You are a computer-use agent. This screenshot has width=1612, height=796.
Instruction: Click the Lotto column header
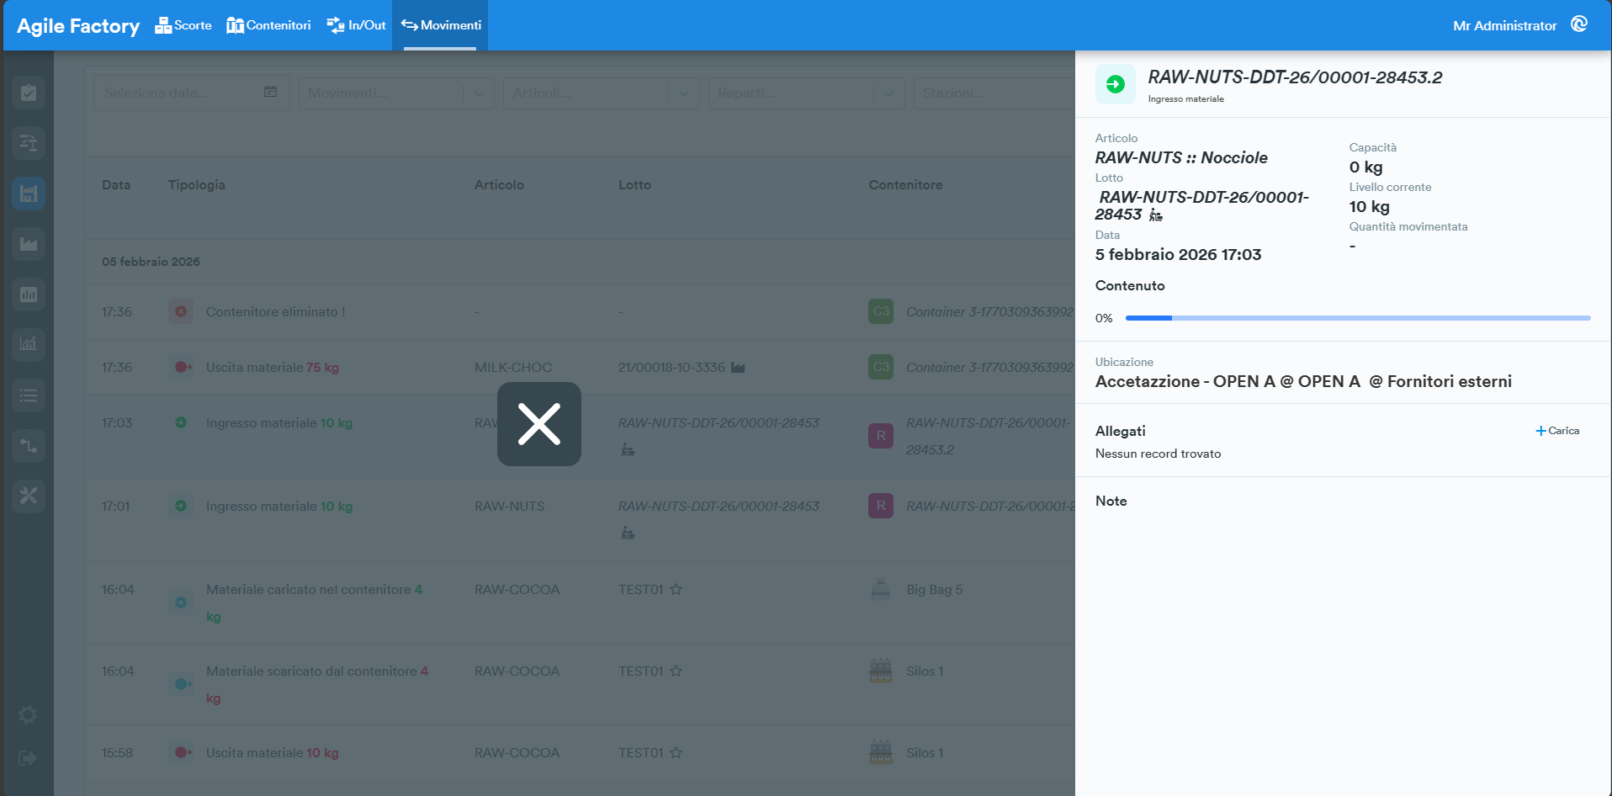click(634, 184)
